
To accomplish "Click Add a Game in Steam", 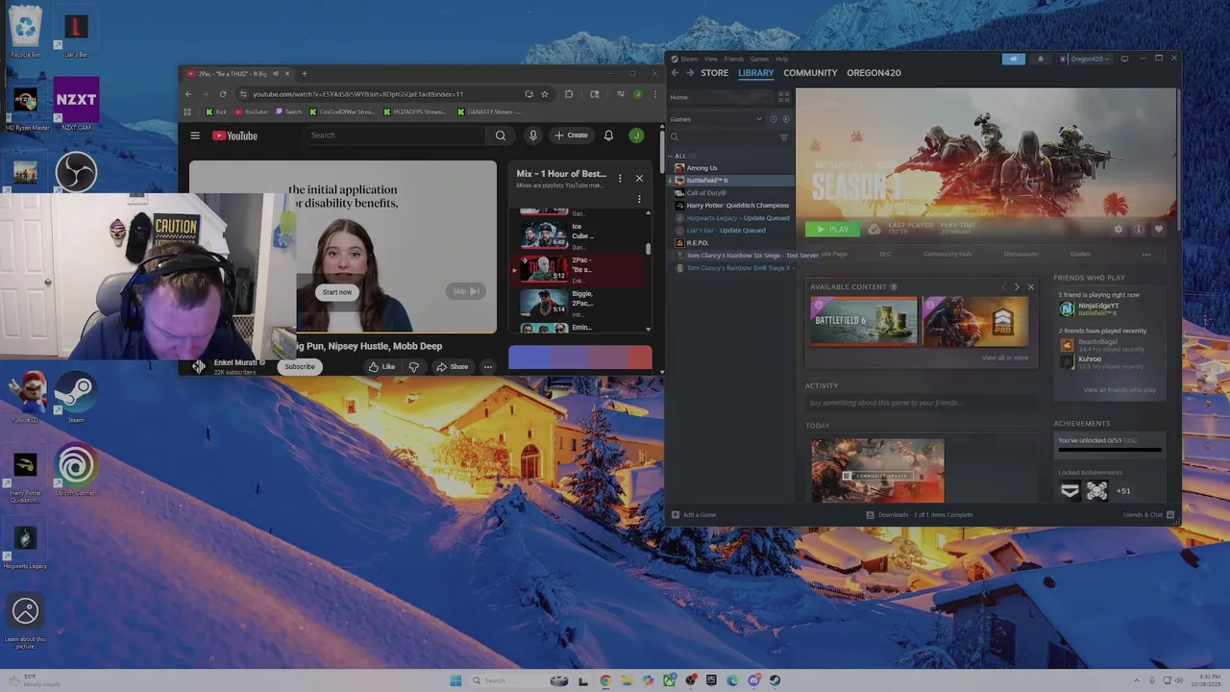I will coord(694,515).
